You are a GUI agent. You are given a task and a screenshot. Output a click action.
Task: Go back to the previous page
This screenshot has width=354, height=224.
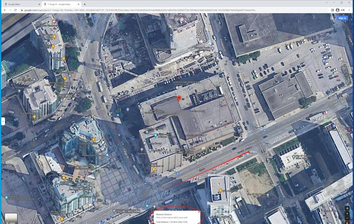5,10
